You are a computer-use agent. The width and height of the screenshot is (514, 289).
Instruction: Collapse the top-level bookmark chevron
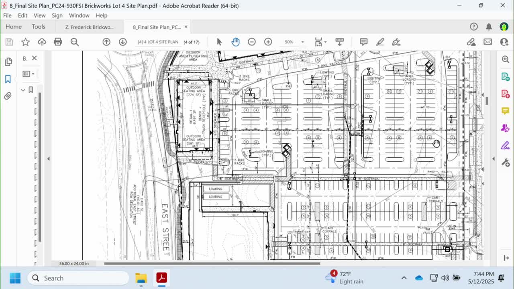(x=23, y=90)
